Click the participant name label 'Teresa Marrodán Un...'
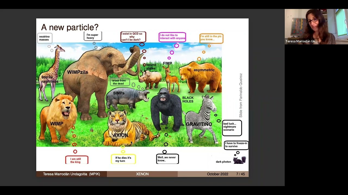Viewport: 348px width, 195px height. (x=301, y=41)
